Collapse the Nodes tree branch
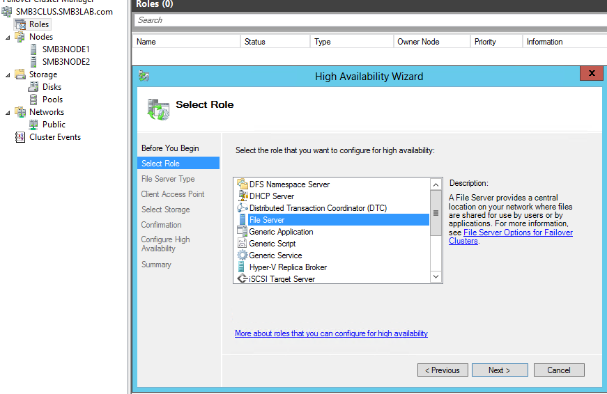Viewport: 607px width, 394px height. 8,38
